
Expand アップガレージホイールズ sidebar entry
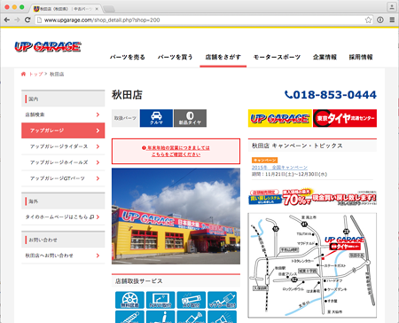63,162
